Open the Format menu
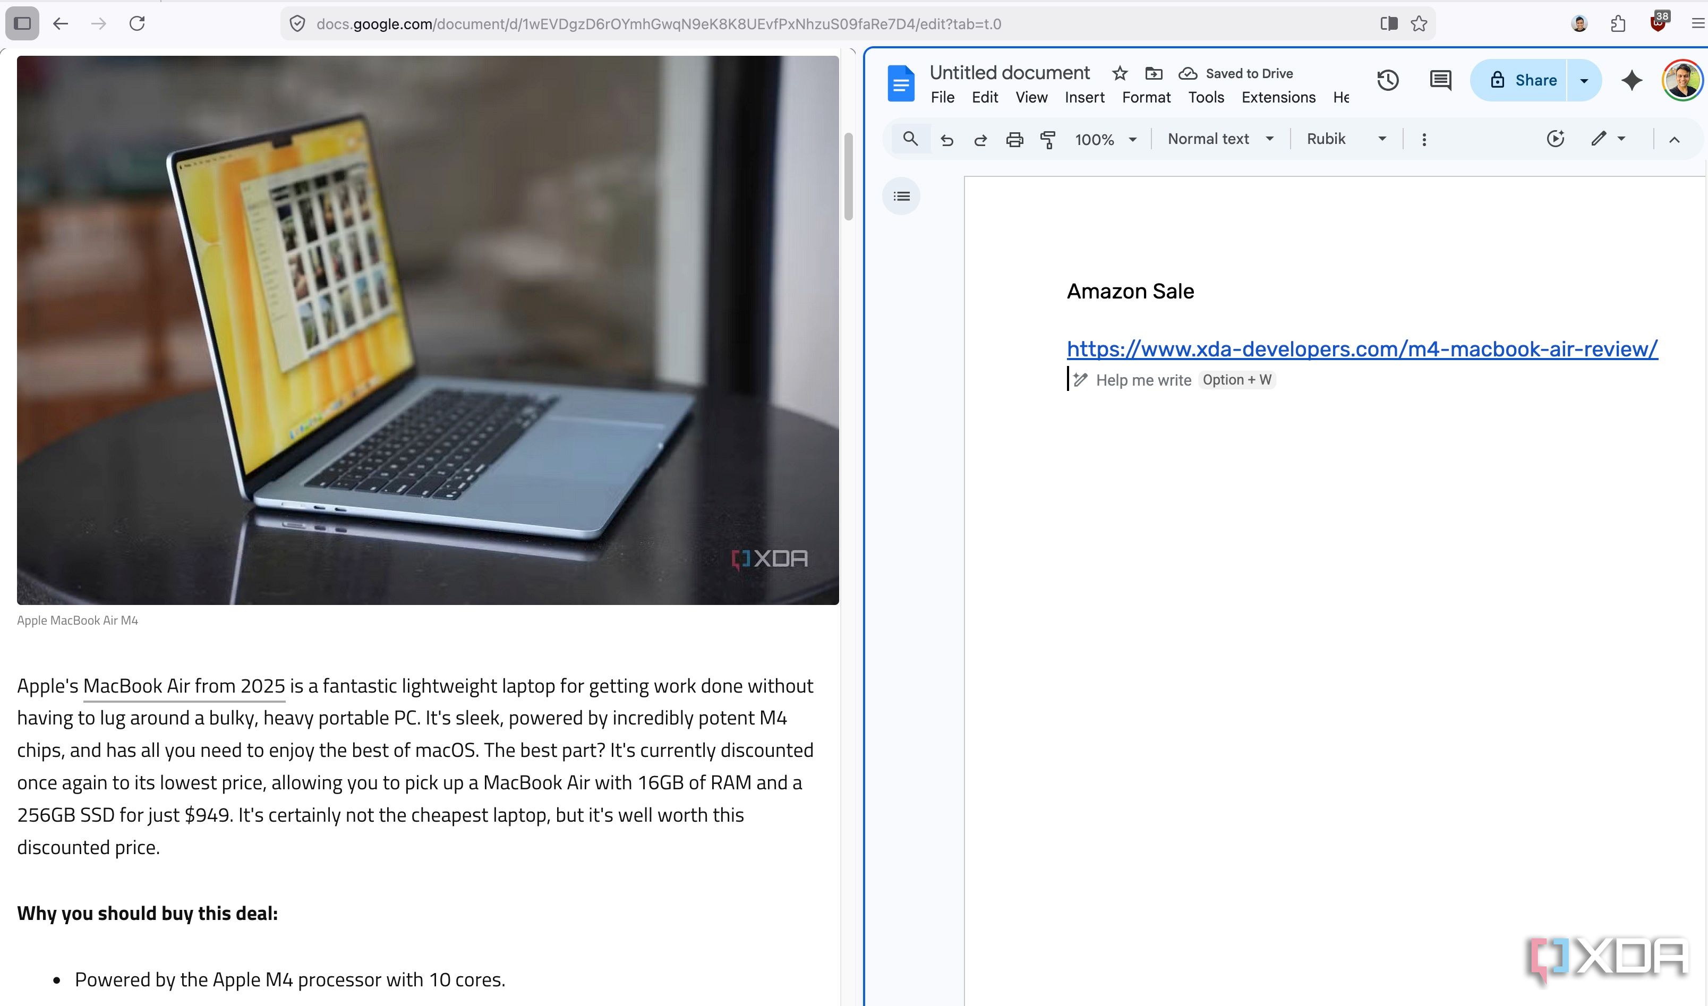The image size is (1708, 1006). click(1146, 98)
